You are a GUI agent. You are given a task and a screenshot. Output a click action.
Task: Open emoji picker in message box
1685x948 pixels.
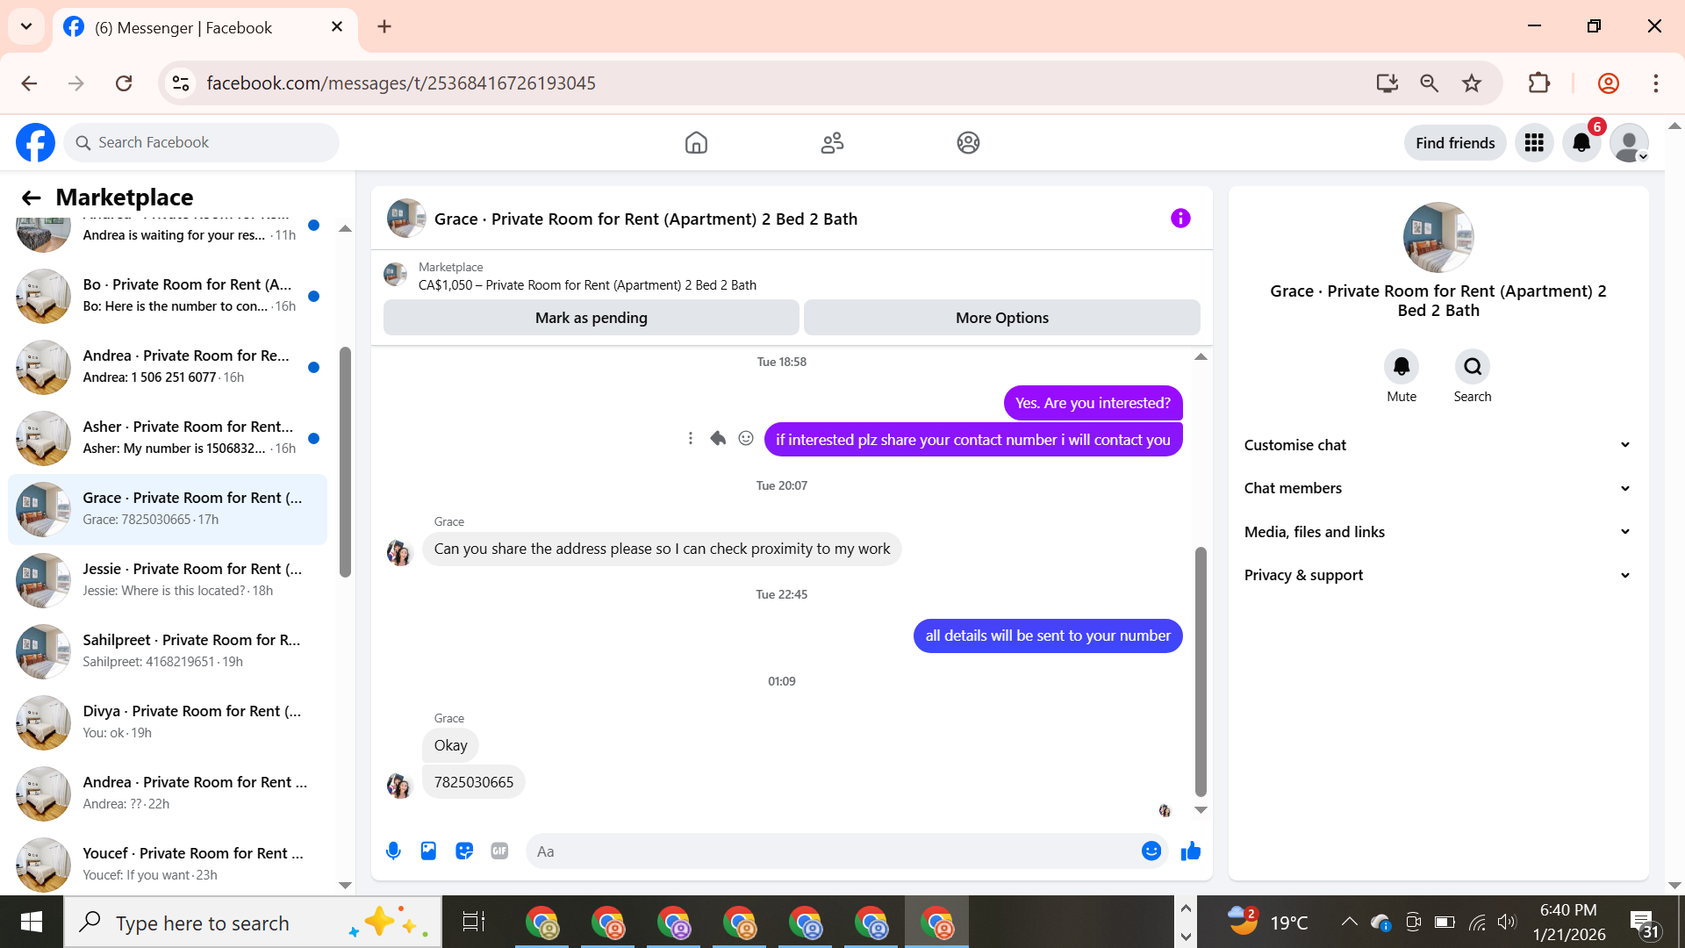pyautogui.click(x=1151, y=851)
